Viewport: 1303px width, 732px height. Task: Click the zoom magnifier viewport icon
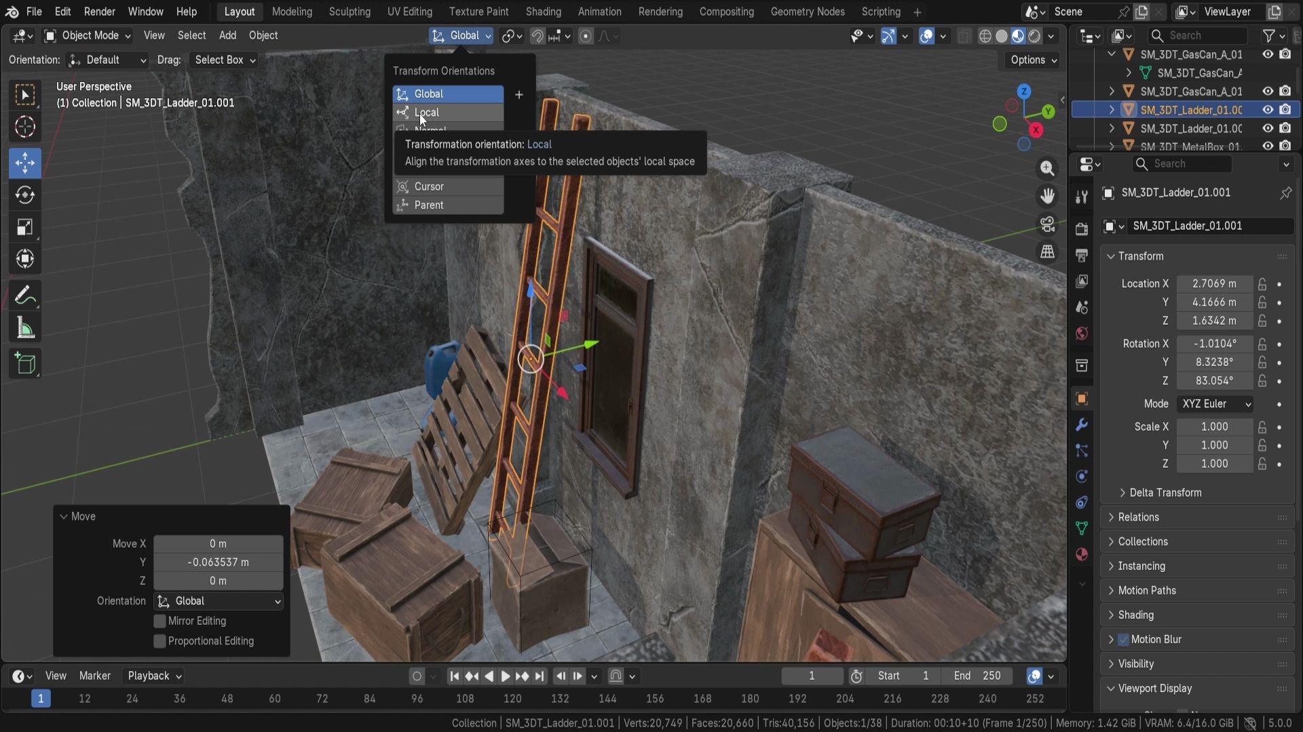click(1047, 168)
